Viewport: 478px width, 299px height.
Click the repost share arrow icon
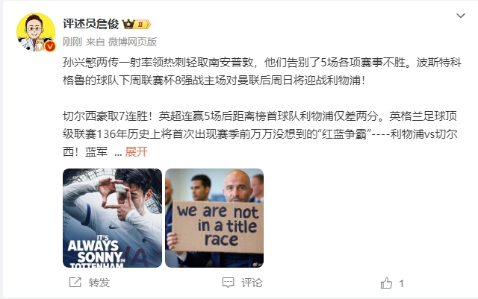click(75, 283)
